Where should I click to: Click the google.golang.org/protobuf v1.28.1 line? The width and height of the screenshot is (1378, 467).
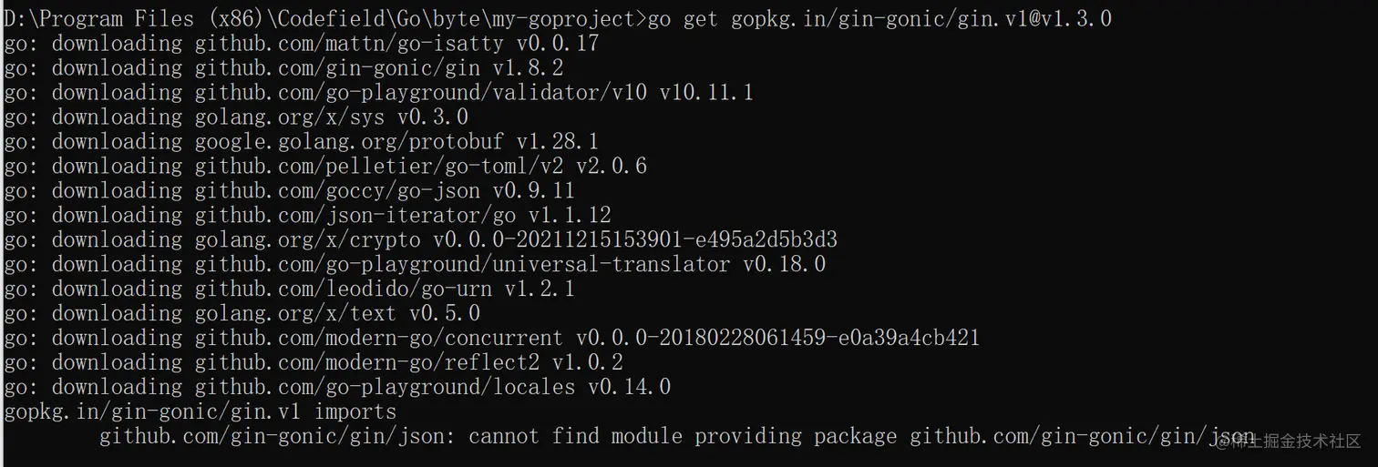(x=301, y=141)
